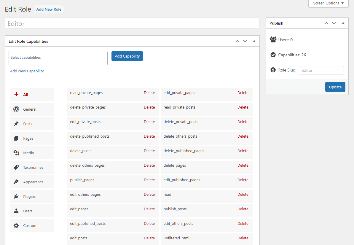Delete the read_private_posts capability
This screenshot has height=245, width=354.
click(243, 107)
